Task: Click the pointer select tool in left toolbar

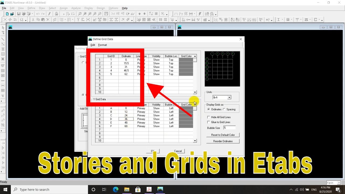Action: [3, 28]
